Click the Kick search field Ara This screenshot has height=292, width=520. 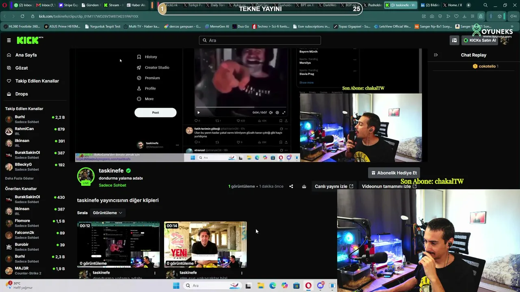(x=260, y=40)
